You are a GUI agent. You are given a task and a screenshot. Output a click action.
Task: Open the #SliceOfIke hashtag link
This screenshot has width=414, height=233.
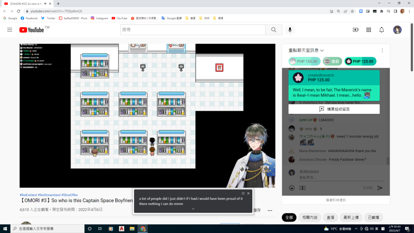click(70, 195)
